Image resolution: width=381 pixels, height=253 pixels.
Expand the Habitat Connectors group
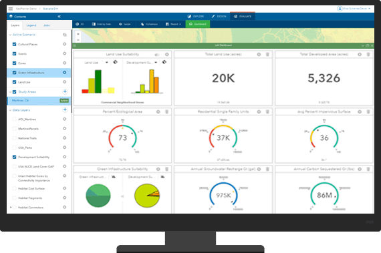click(11, 208)
